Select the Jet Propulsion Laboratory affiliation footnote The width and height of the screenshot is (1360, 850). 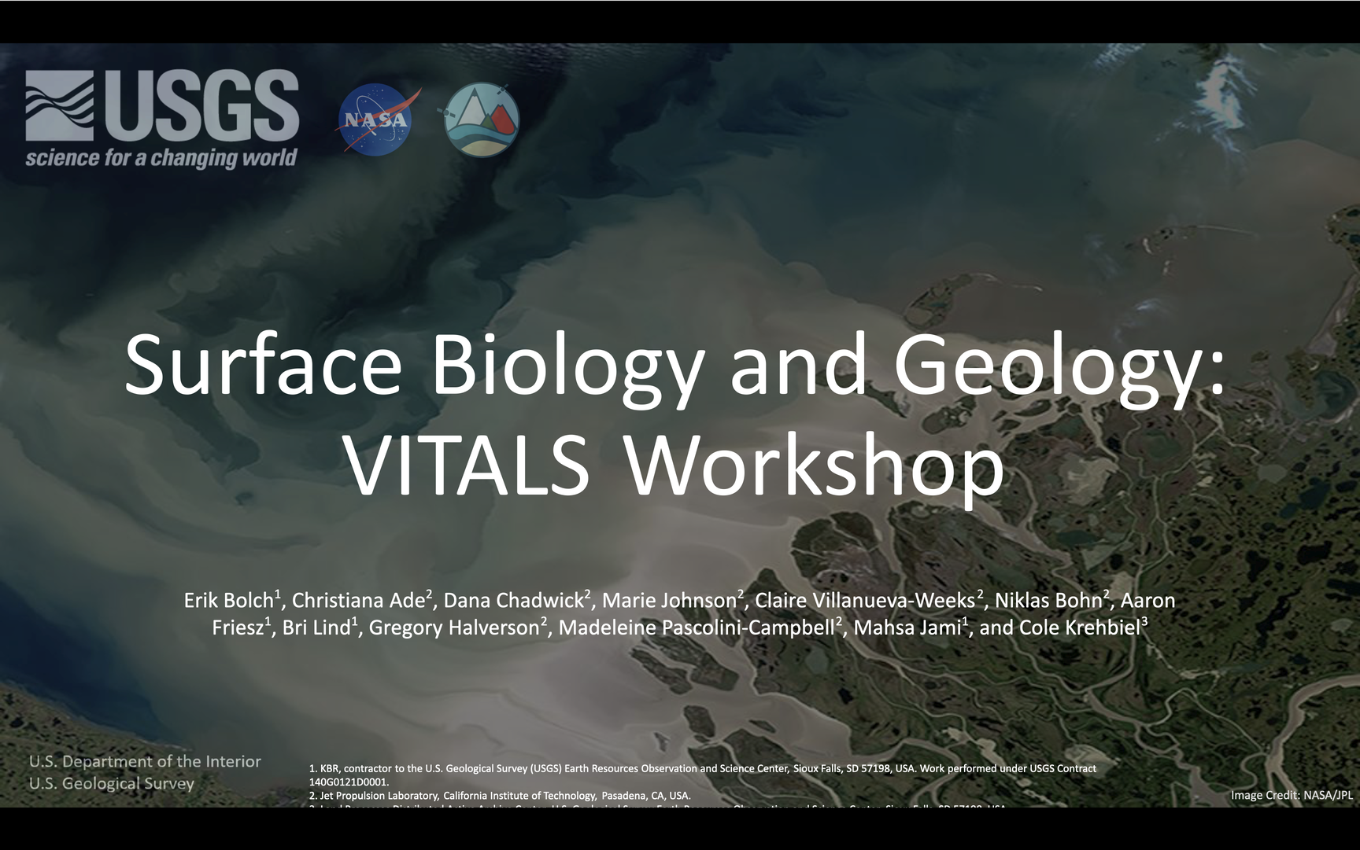(500, 796)
